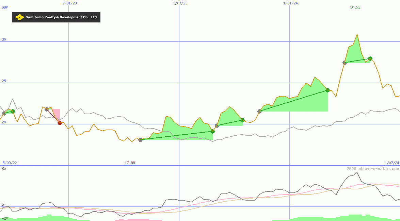400x221 pixels.
Task: Click the pink loss trade rectangle
Action: tap(56, 116)
